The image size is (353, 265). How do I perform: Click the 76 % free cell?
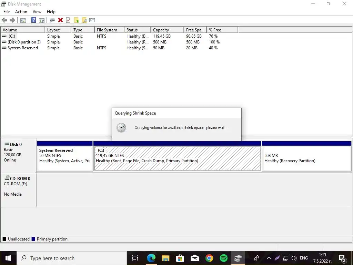[x=213, y=36]
